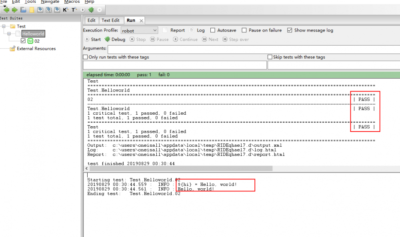
Task: Open the Edit menu
Action: pos(16,2)
